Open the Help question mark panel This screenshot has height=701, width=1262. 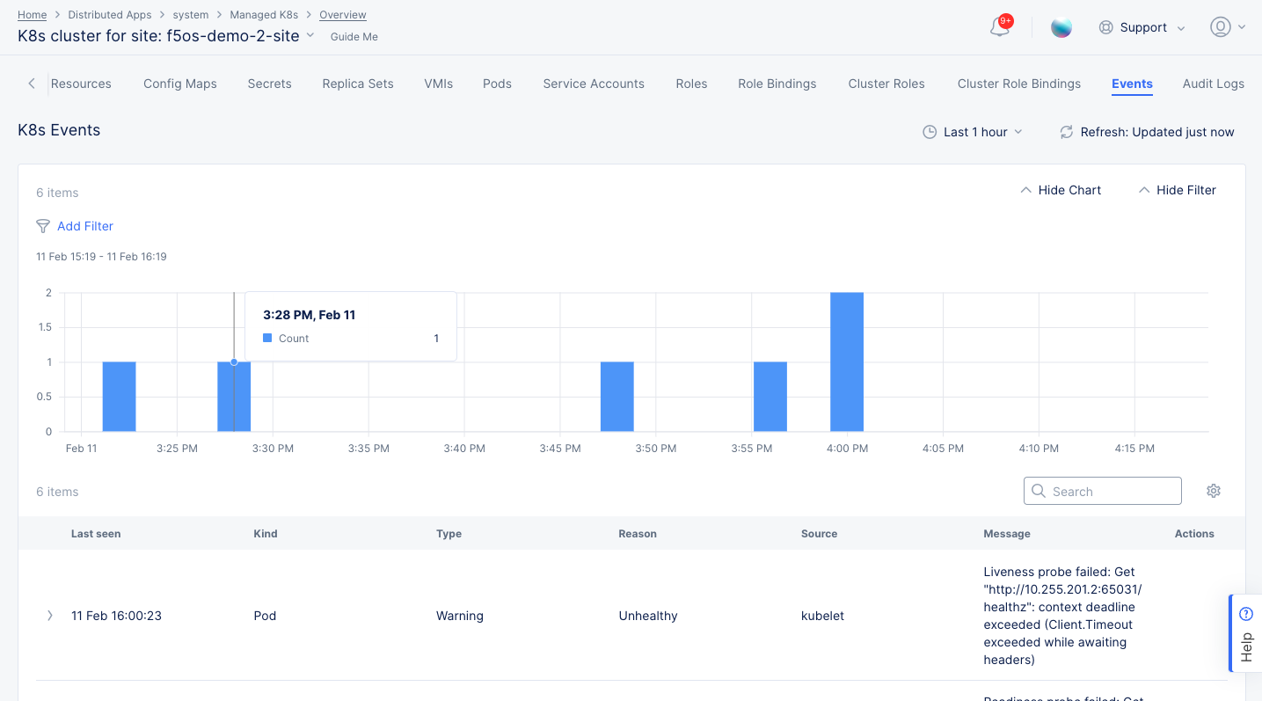click(1245, 613)
